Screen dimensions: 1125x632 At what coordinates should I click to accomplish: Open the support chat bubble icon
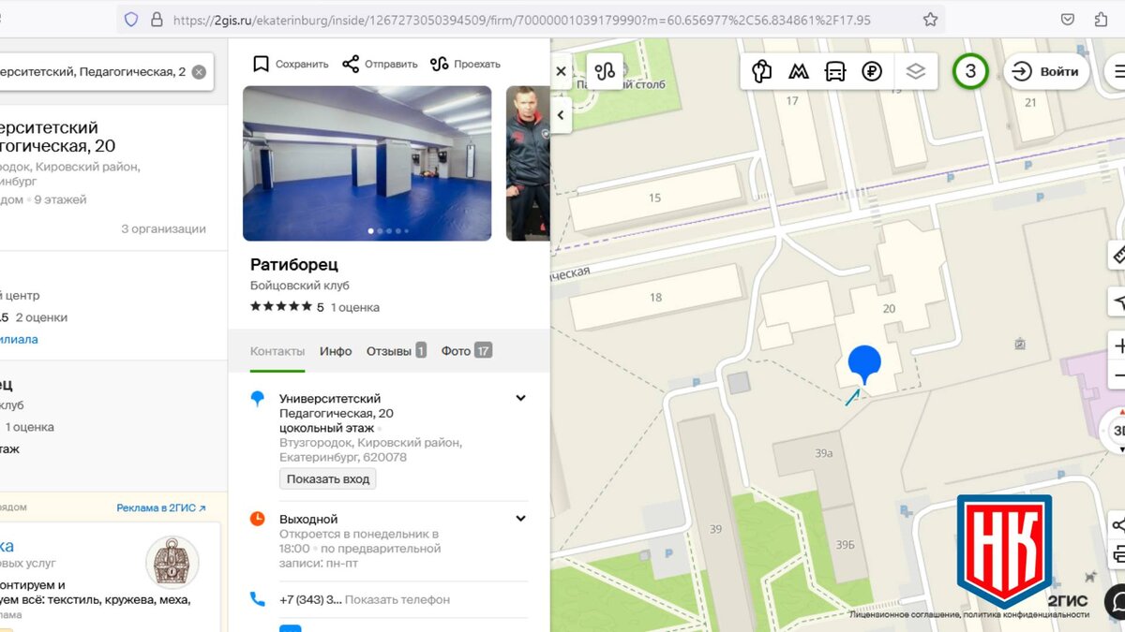1116,601
